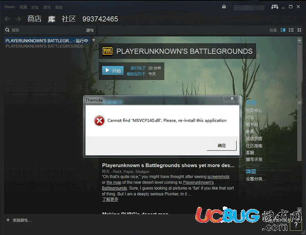Image resolution: width=306 pixels, height=235 pixels.
Task: Click the 'Cannot find MSVCP140.dll' error message text
Action: click(x=167, y=121)
